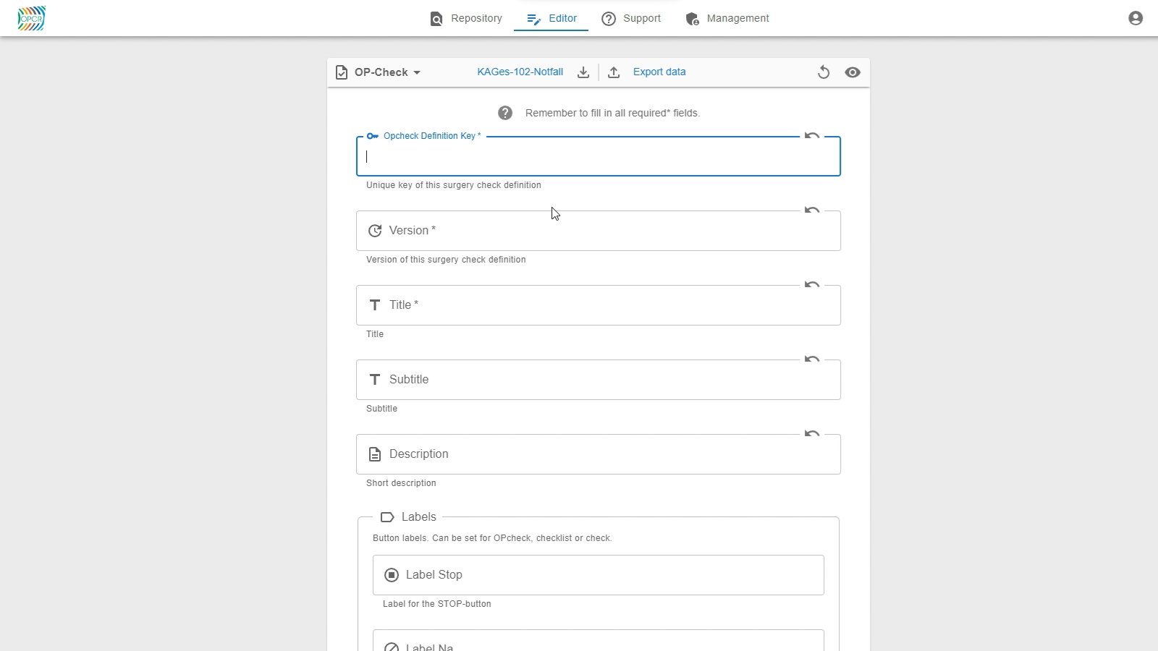Image resolution: width=1158 pixels, height=651 pixels.
Task: Click the help question mark icon
Action: click(x=505, y=113)
